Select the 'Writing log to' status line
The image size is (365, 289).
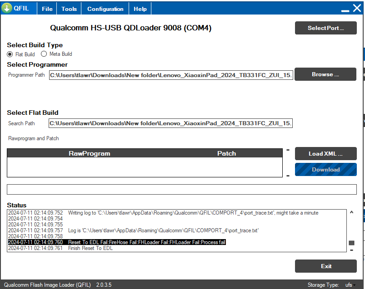click(x=163, y=213)
